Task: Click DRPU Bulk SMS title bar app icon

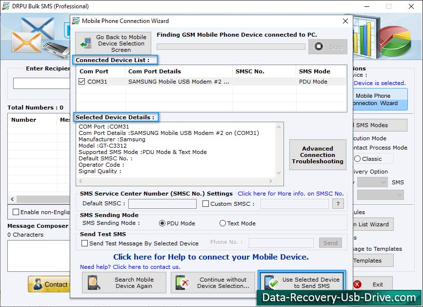Action: pyautogui.click(x=6, y=6)
